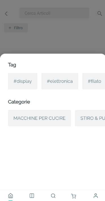
Task: Open the Home tab in bottom navigation
Action: coord(10,196)
